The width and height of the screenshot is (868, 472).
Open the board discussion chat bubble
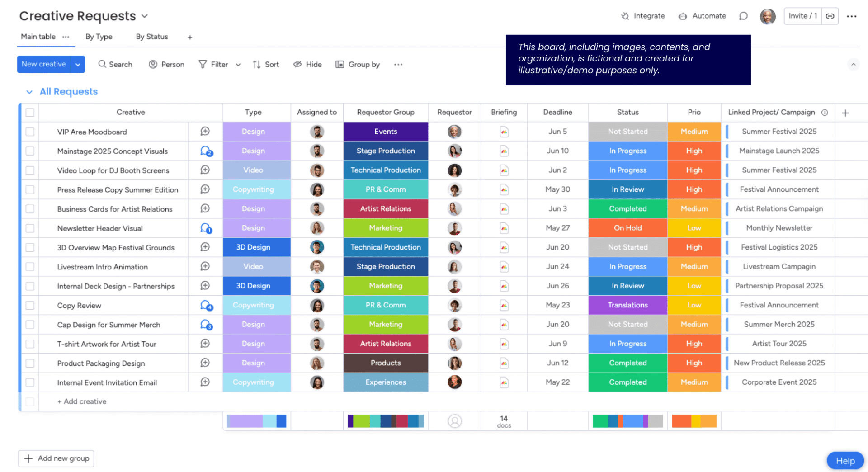(743, 16)
